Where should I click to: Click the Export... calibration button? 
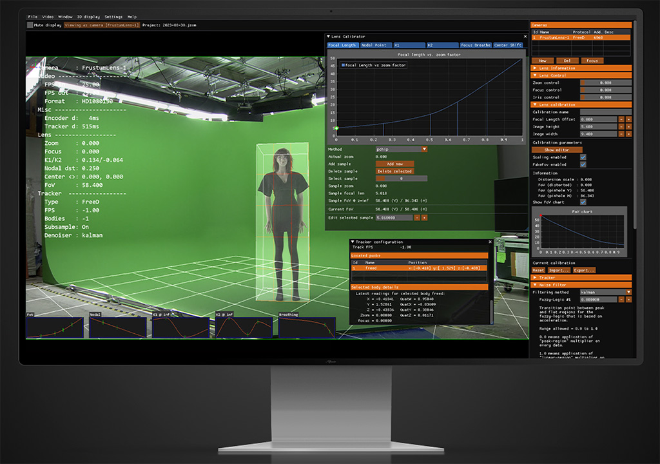[584, 270]
